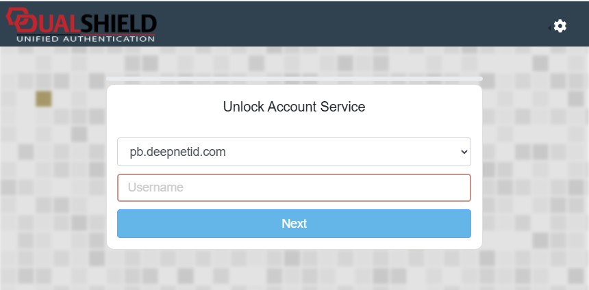This screenshot has height=290, width=589.
Task: Click the black SHIELD logo text
Action: pos(117,24)
